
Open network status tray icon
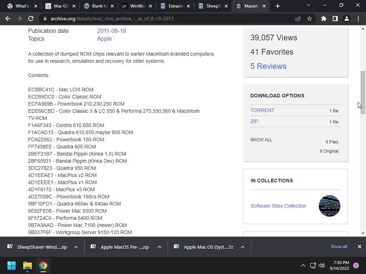coord(313,265)
